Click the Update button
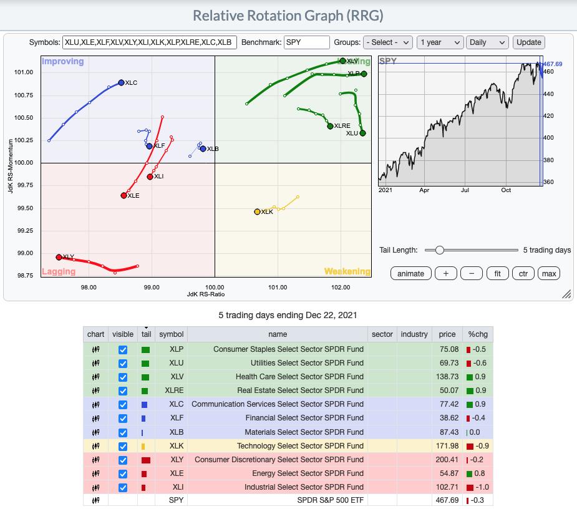This screenshot has width=577, height=509. (528, 42)
